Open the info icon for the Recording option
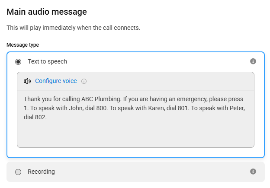The height and width of the screenshot is (188, 270). click(x=253, y=172)
